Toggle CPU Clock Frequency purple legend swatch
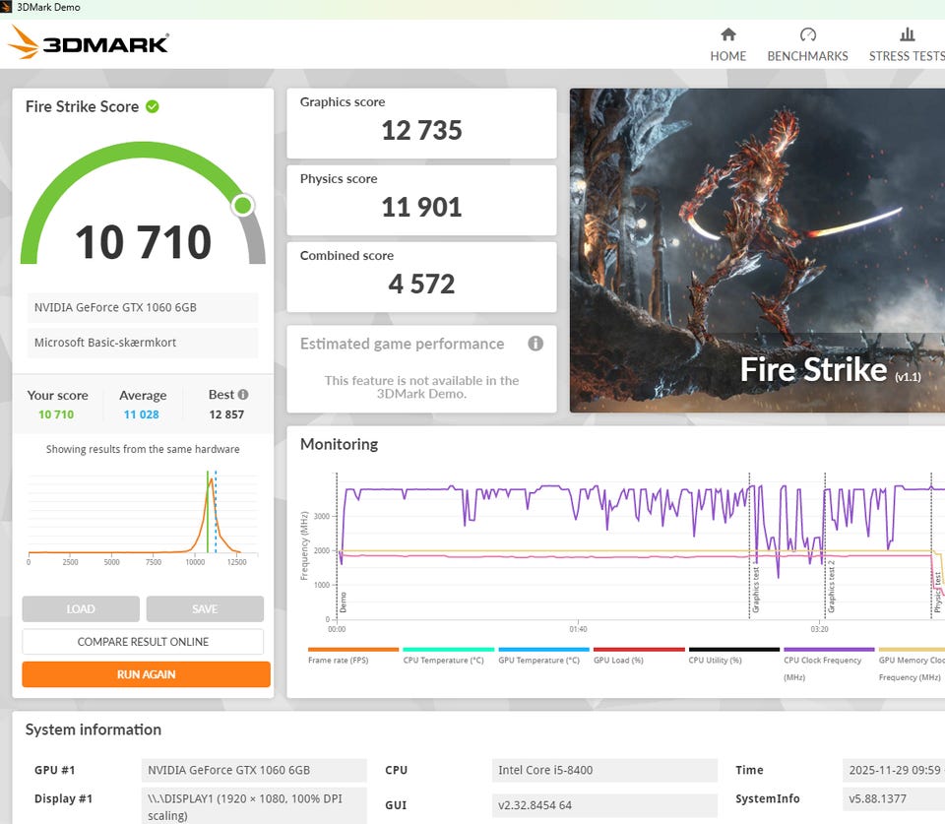Screen dimensions: 945x824 pyautogui.click(x=829, y=649)
